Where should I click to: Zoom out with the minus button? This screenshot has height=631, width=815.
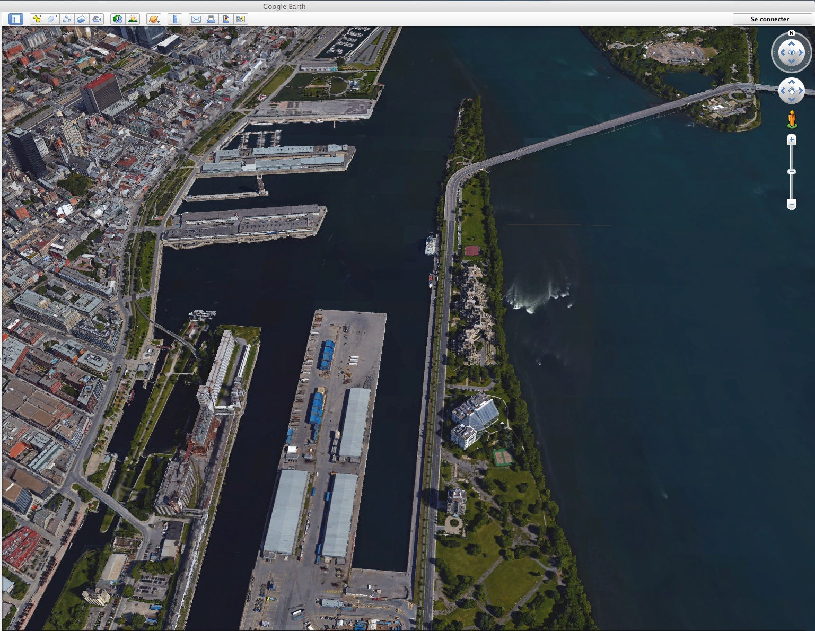[792, 204]
